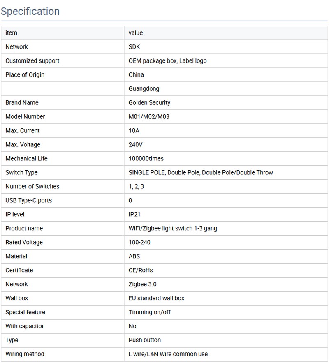Image resolution: width=329 pixels, height=364 pixels.
Task: Click the 'value' column header
Action: [x=136, y=33]
